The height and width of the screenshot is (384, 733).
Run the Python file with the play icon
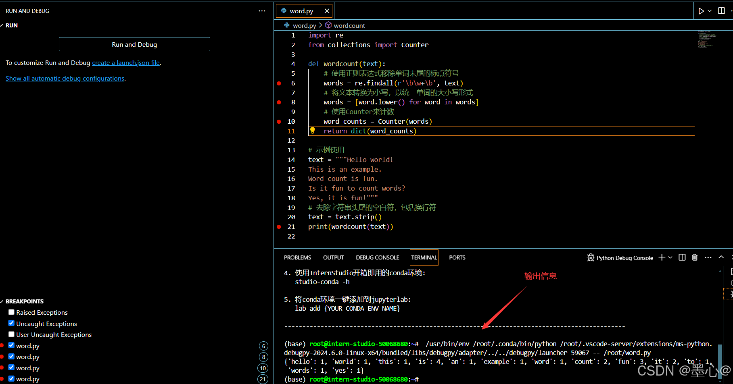[701, 11]
